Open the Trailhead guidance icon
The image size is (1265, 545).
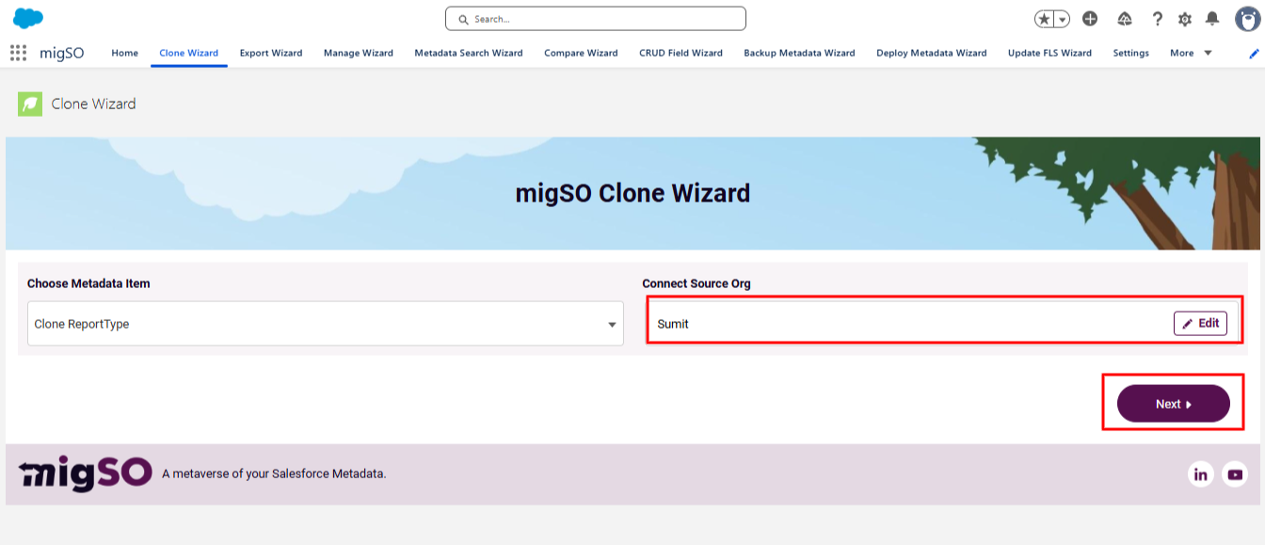tap(1124, 19)
